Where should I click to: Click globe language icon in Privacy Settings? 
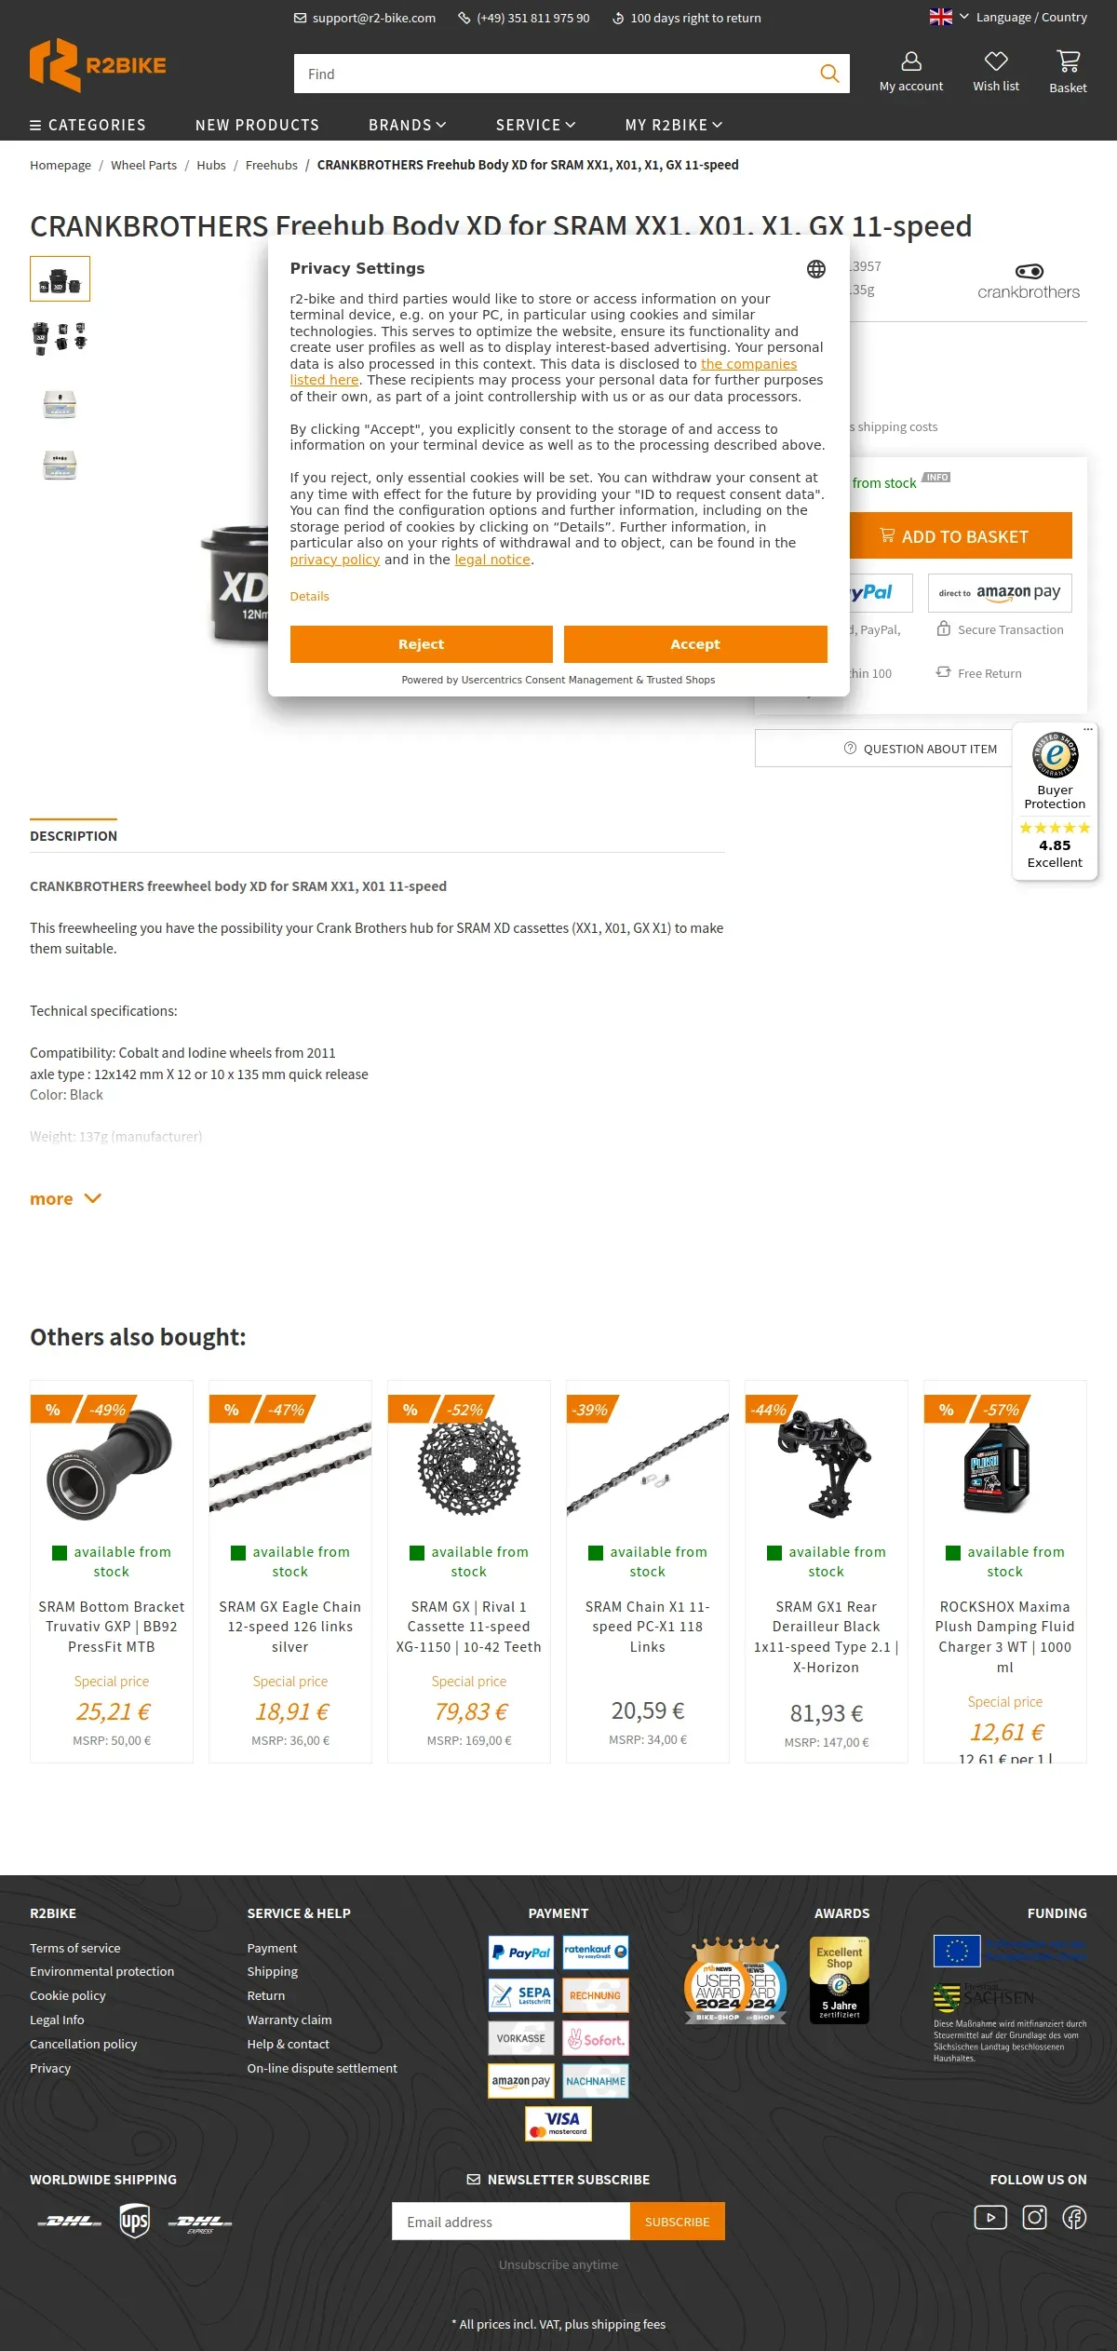pos(816,269)
